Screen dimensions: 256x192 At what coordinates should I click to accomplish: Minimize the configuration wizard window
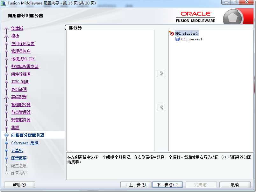click(x=226, y=2)
